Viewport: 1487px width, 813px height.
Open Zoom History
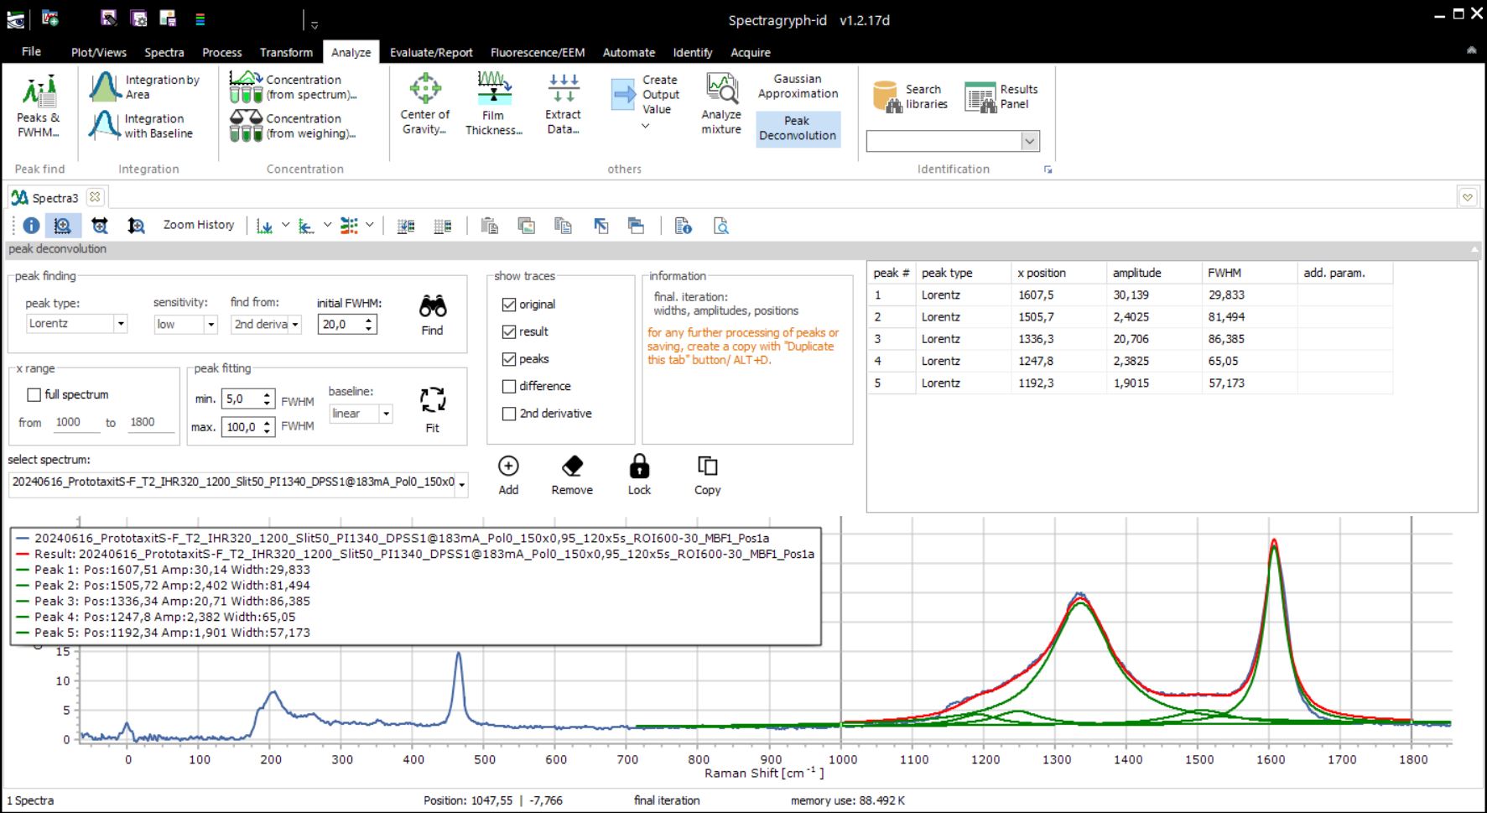point(198,225)
